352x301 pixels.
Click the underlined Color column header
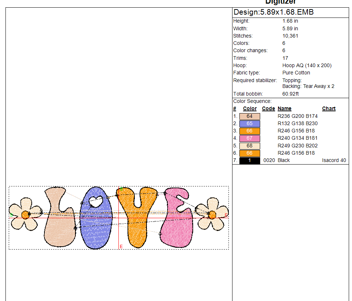(250, 109)
